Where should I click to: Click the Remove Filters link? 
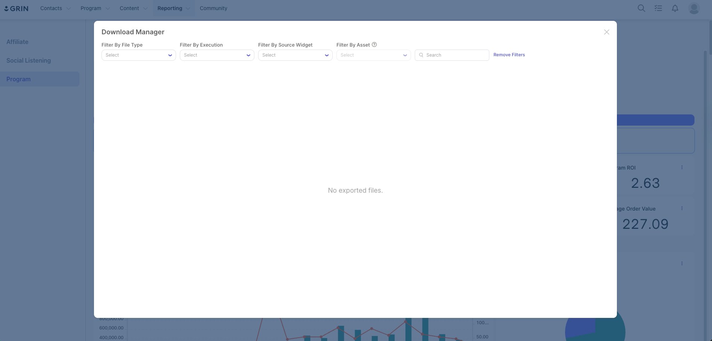pyautogui.click(x=509, y=55)
